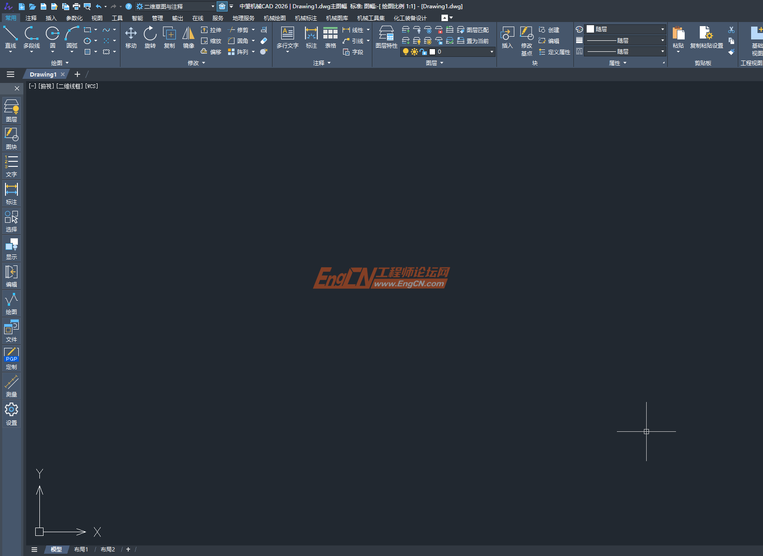Switch to the 插入 ribbon tab
This screenshot has width=763, height=556.
tap(51, 18)
